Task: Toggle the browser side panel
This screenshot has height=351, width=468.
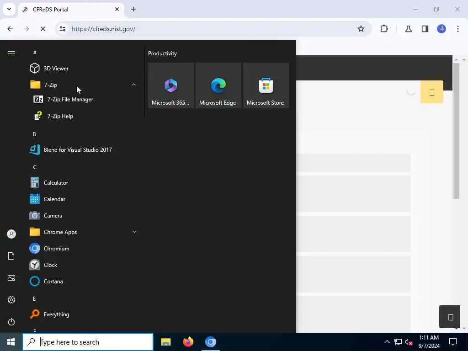Action: pos(425,29)
